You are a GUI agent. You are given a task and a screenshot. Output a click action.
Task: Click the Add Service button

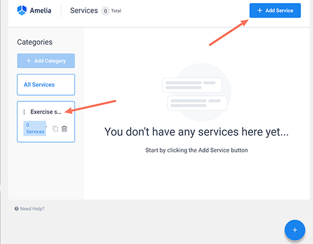[x=275, y=10]
